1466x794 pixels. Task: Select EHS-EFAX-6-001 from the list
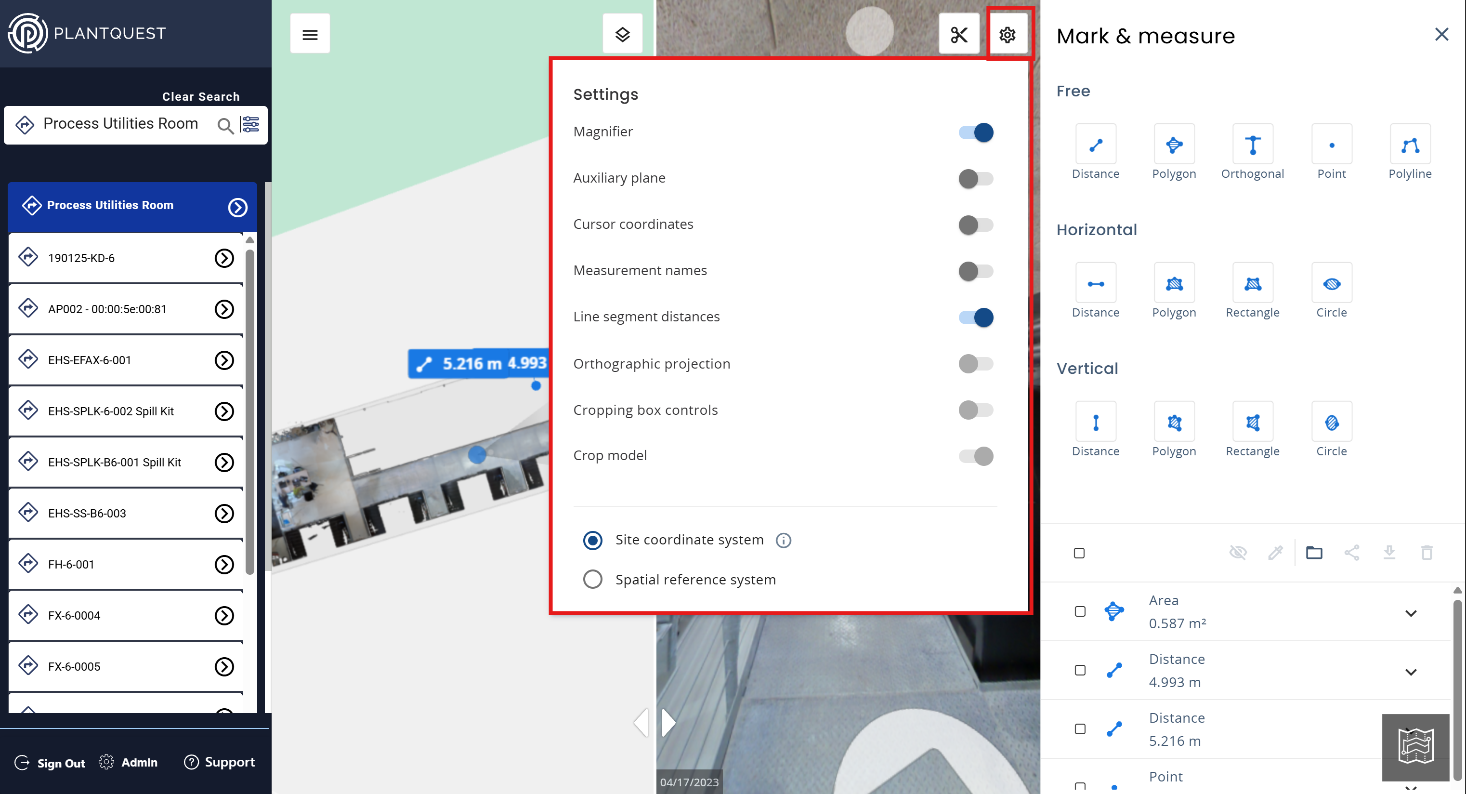point(90,360)
